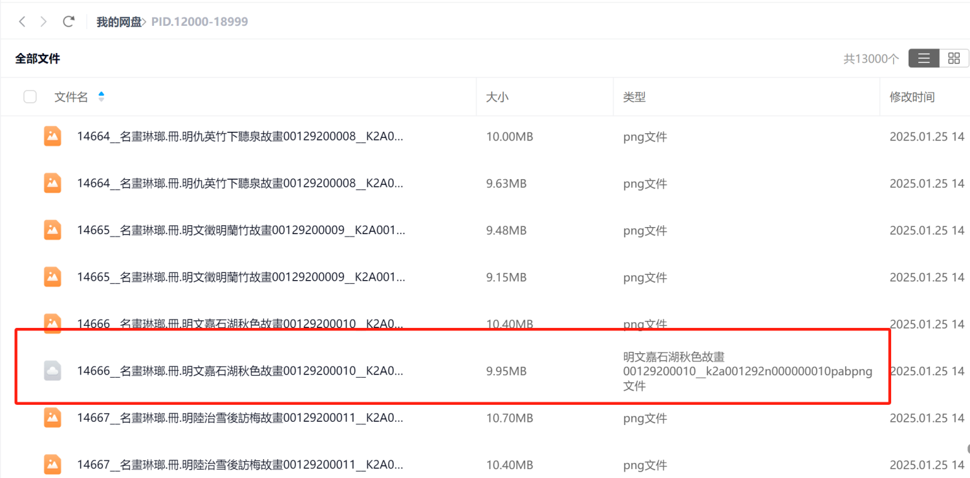Select the 14664 明仇英竹下聽泉 file sized 9.63MB
970x478 pixels.
point(240,184)
